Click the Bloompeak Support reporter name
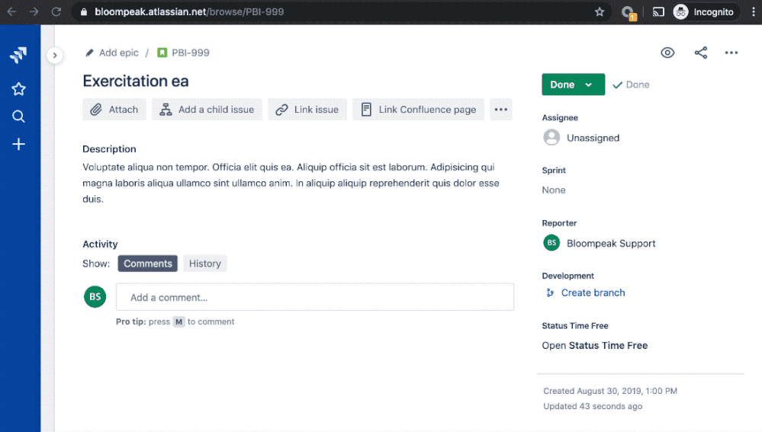Viewport: 762px width, 432px height. click(611, 243)
